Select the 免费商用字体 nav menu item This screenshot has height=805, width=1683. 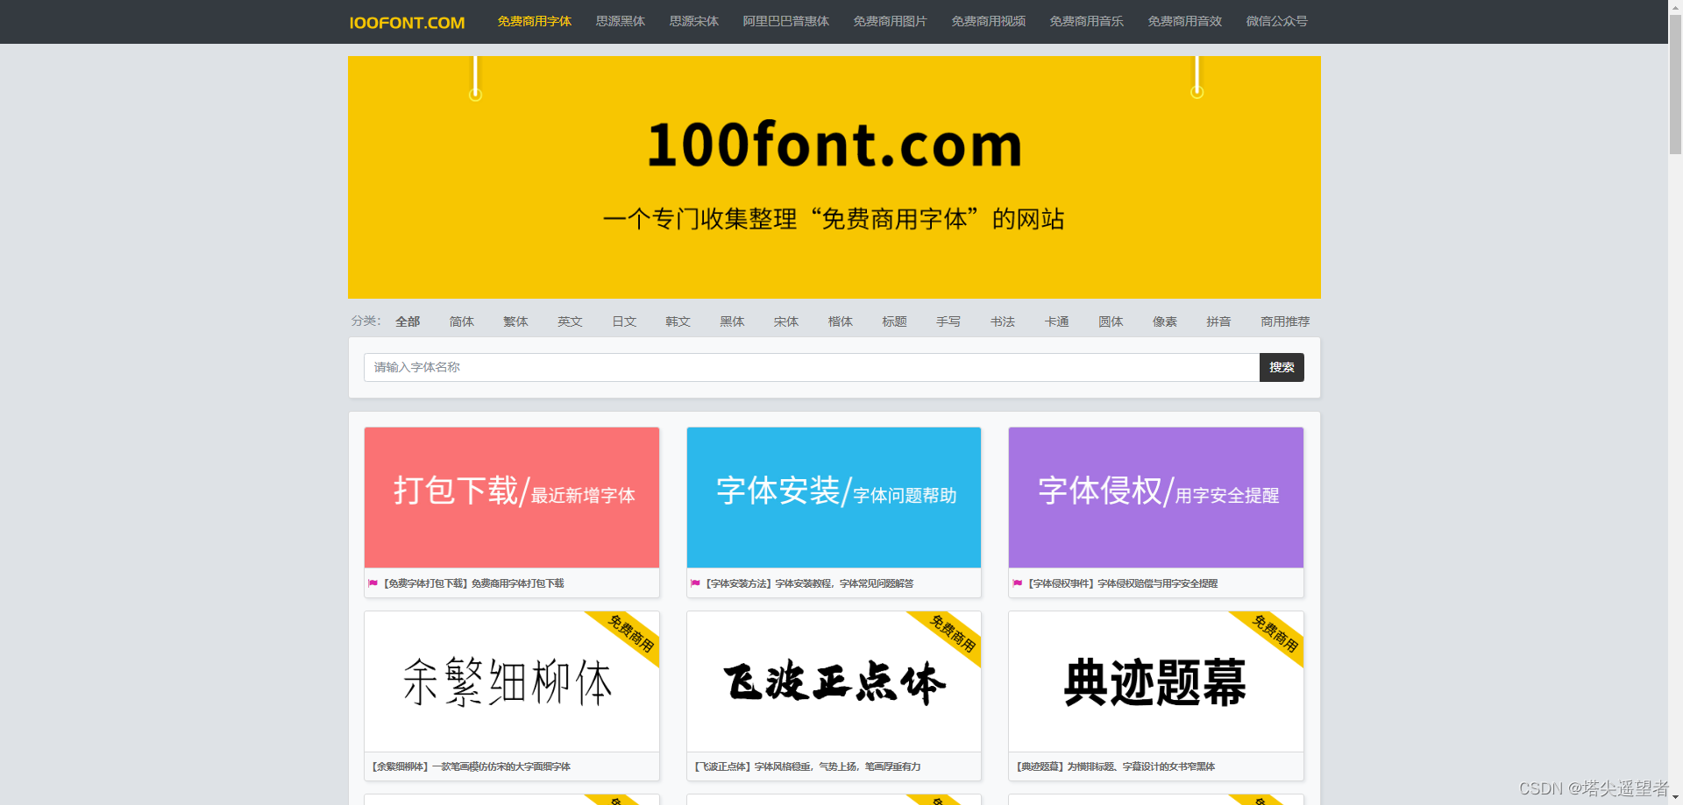click(x=534, y=21)
